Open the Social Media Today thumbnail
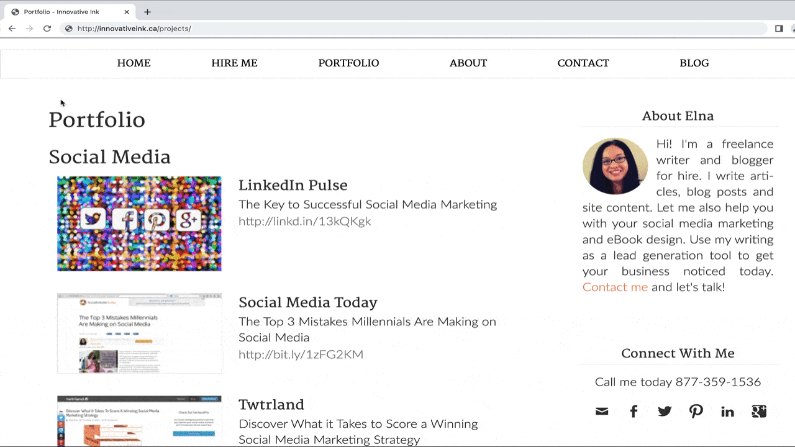795x447 pixels. coord(139,333)
